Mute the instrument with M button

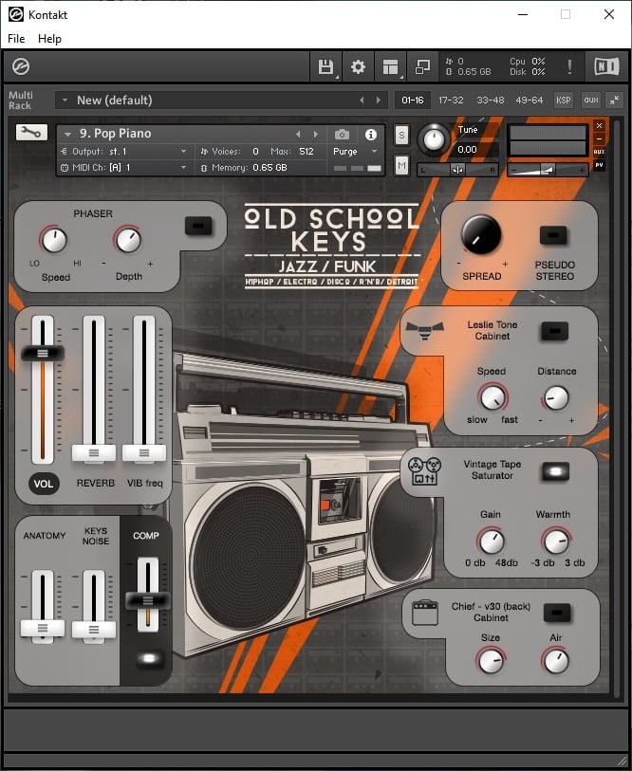coord(401,166)
